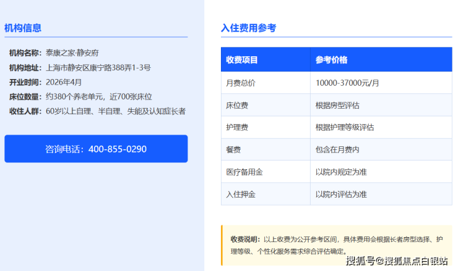Select the 床位费 table cell
This screenshot has width=458, height=271.
coord(266,105)
